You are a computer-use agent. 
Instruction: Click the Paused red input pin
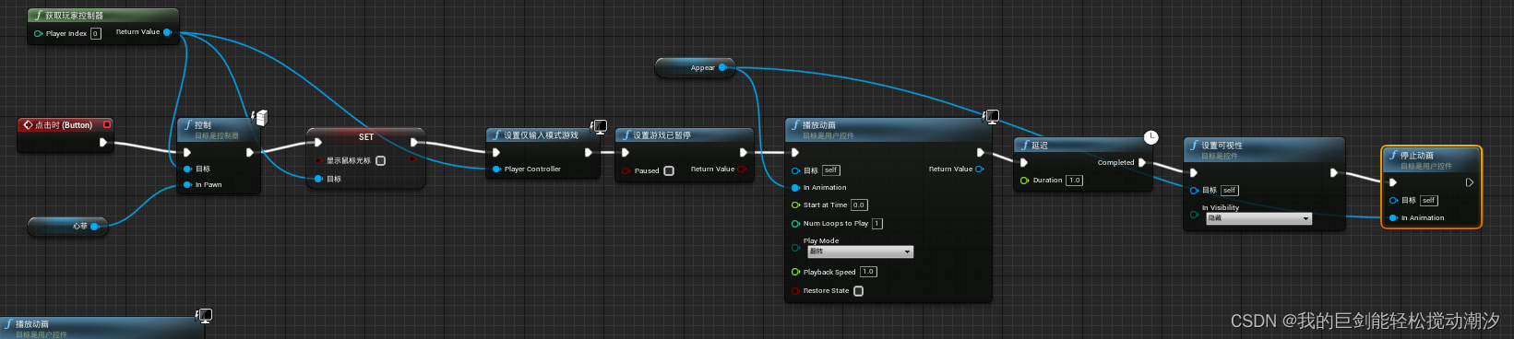click(626, 170)
